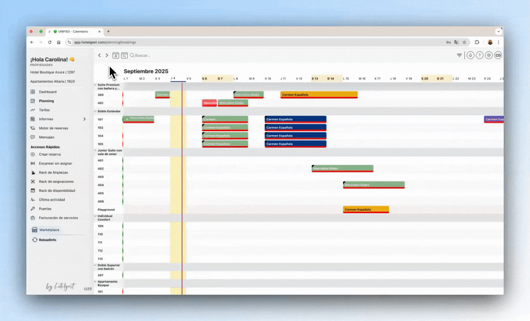Click the Crear reserva plus icon

(x=33, y=154)
